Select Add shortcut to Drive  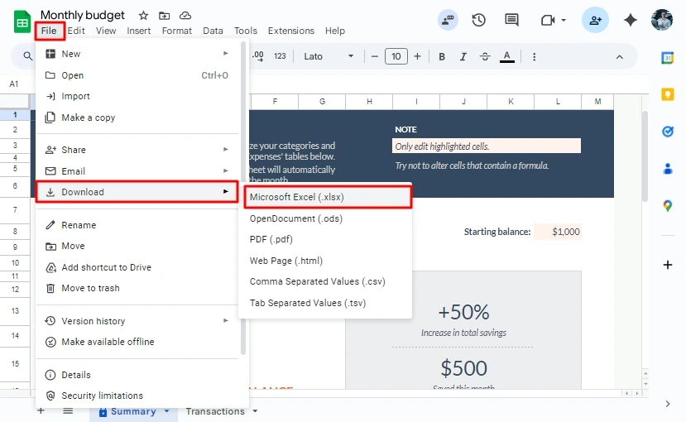tap(137, 267)
